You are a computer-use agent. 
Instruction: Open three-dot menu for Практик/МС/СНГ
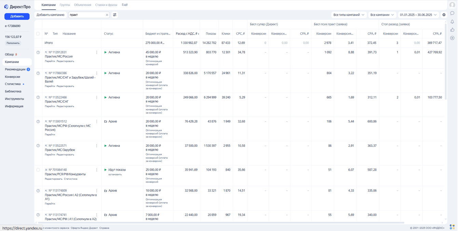[x=97, y=98]
